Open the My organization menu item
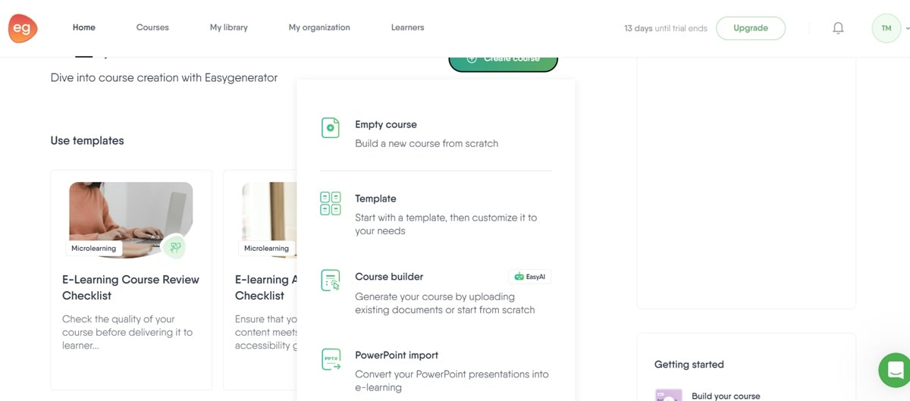This screenshot has height=401, width=910. 319,28
